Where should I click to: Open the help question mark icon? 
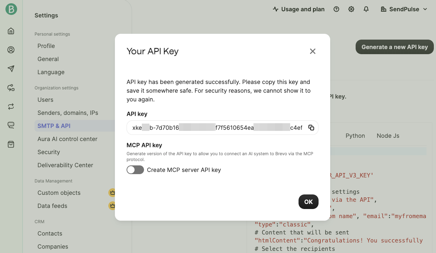336,9
